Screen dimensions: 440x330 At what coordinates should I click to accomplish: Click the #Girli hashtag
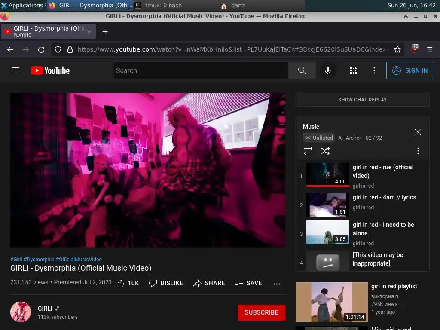[x=16, y=259]
